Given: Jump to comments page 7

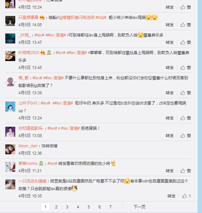Looking at the screenshot, I should (x=110, y=207).
